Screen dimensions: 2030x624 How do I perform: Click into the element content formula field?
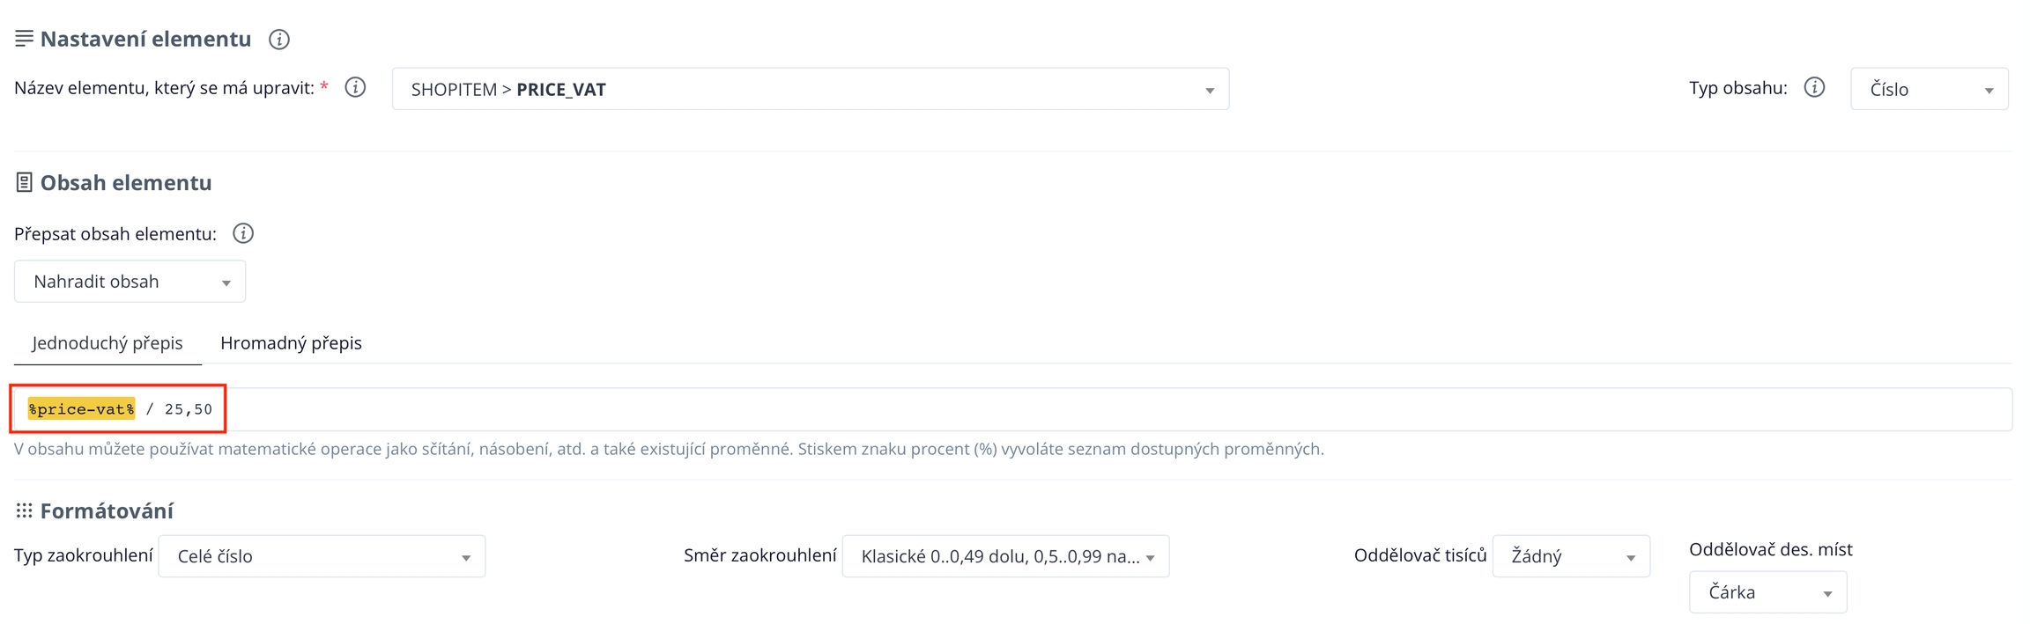pyautogui.click(x=1057, y=409)
